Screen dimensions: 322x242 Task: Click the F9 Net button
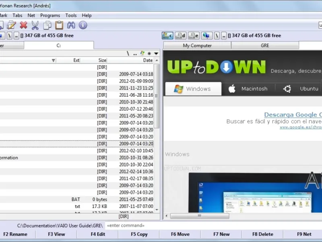[x=304, y=234]
